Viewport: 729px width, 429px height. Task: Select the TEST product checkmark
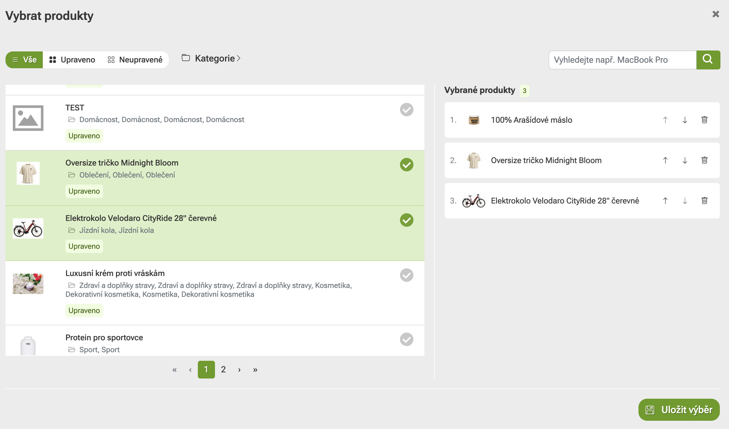(x=406, y=110)
